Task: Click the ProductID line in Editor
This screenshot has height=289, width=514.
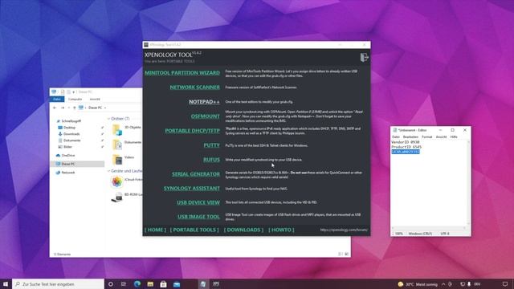Action: click(406, 147)
